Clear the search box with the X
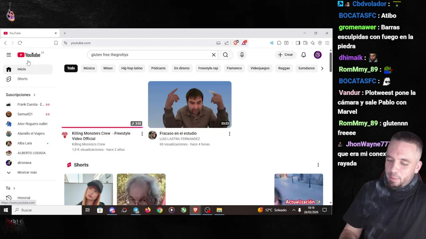 (214, 55)
